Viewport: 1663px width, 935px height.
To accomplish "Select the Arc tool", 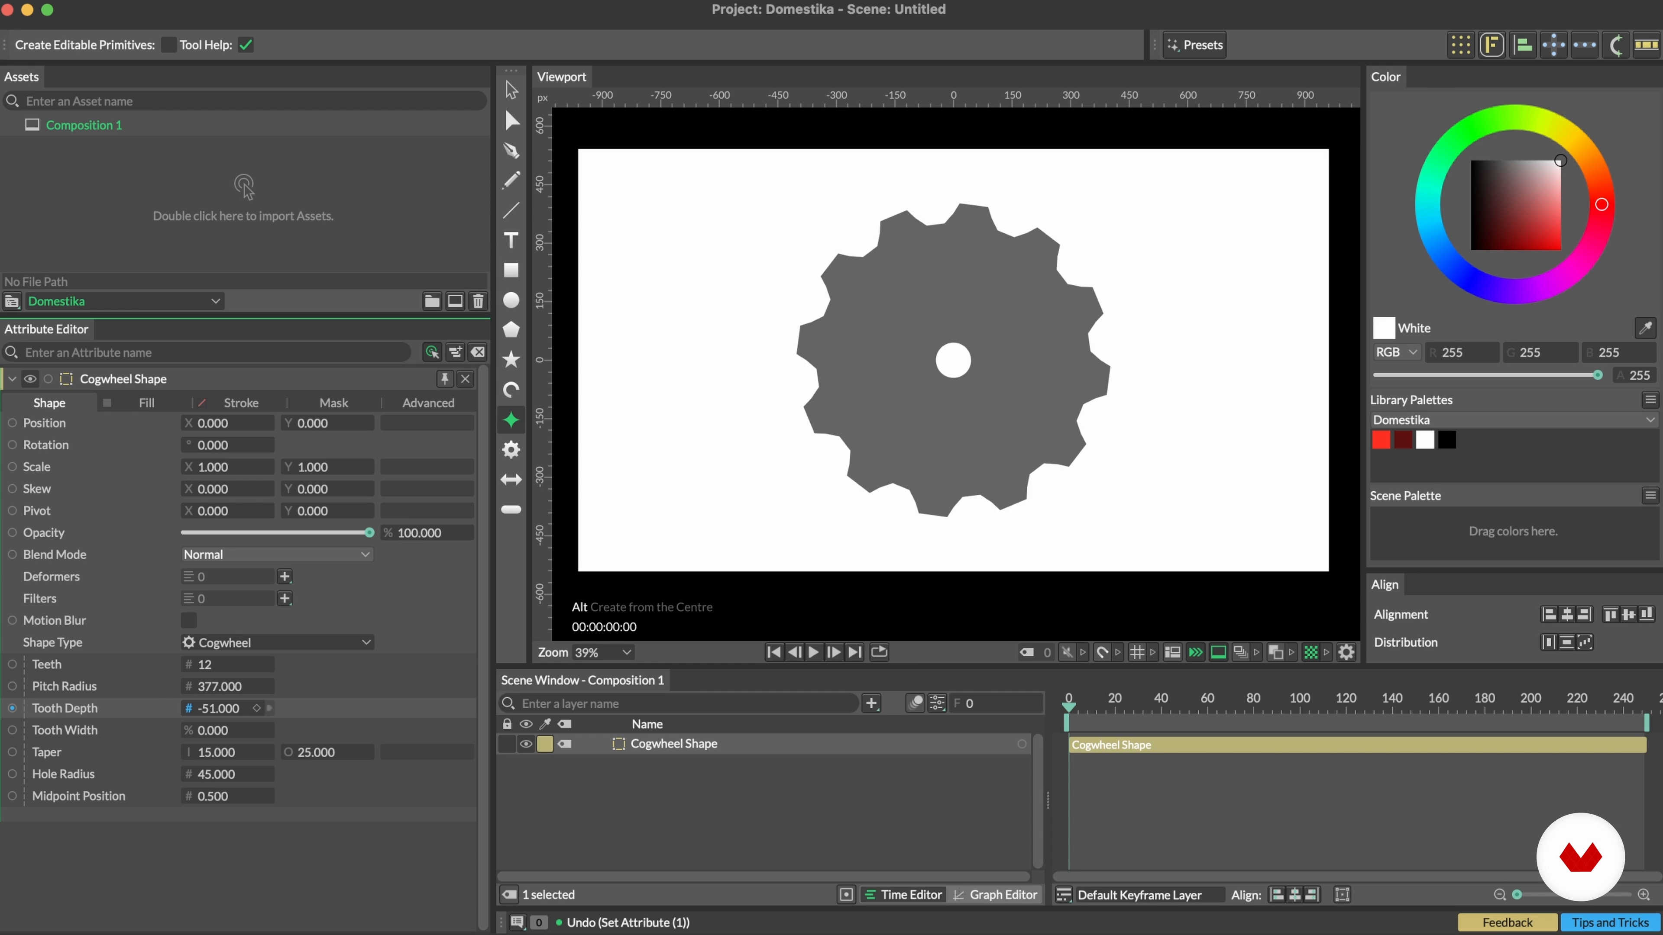I will (x=511, y=390).
